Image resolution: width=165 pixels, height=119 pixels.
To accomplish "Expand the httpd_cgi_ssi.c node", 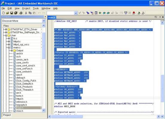I will 9,45.
